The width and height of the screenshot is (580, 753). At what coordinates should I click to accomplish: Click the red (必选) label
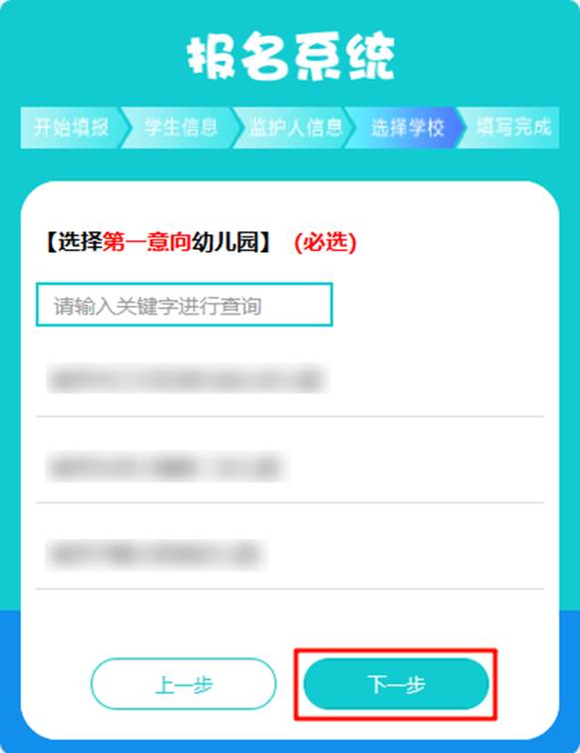(325, 242)
